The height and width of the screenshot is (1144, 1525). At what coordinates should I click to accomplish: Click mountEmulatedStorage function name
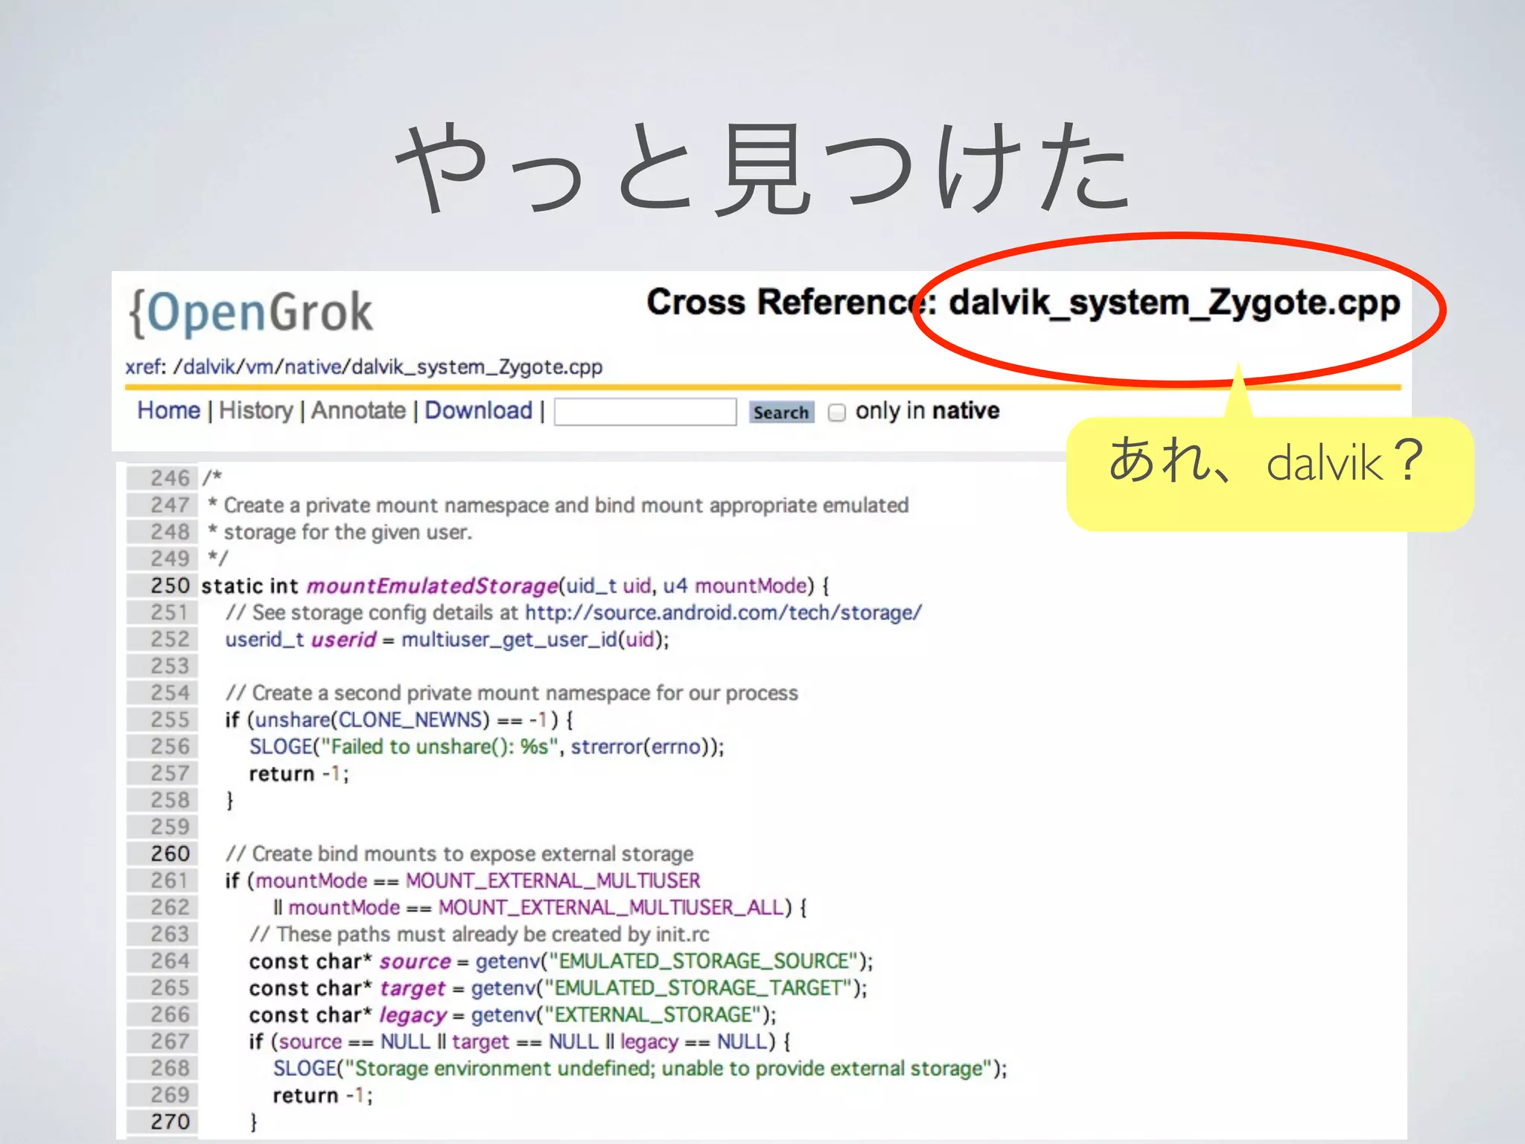[x=432, y=586]
